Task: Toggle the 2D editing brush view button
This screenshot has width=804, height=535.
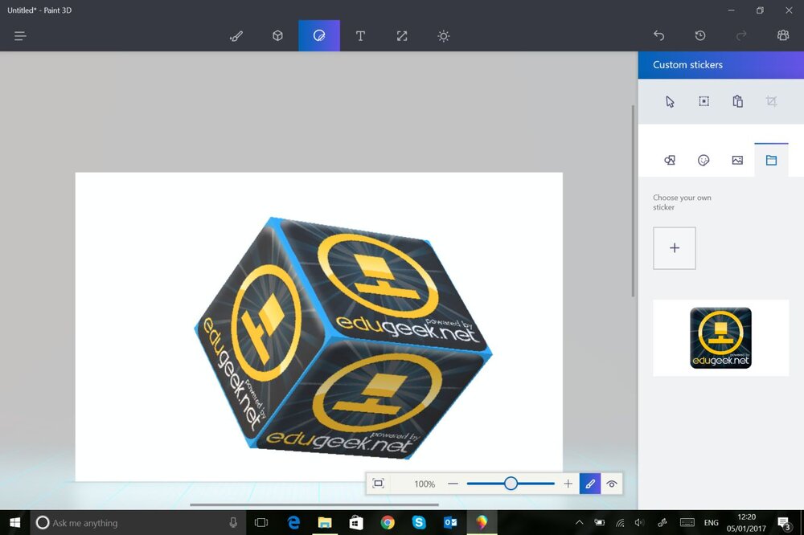Action: click(590, 484)
